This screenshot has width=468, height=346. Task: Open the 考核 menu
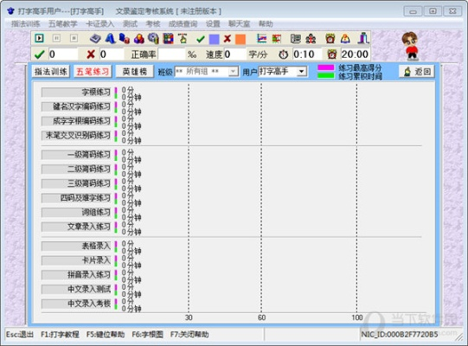(x=153, y=24)
